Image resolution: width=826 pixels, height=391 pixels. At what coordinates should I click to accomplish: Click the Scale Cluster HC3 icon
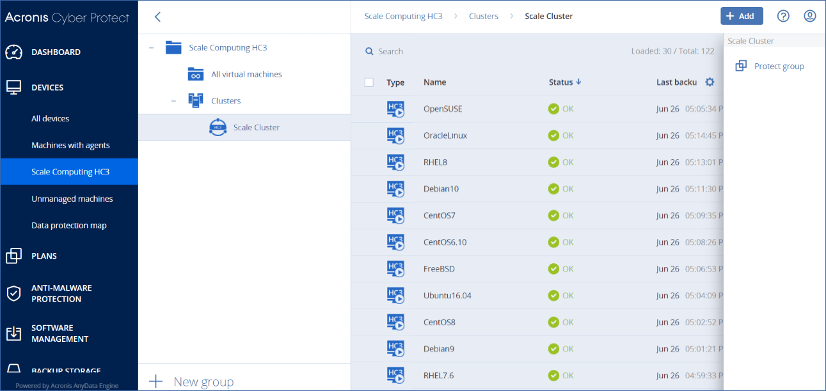pos(218,127)
